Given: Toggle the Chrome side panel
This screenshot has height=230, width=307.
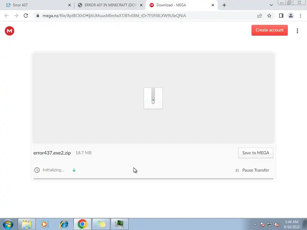Looking at the screenshot, I should point(281,16).
